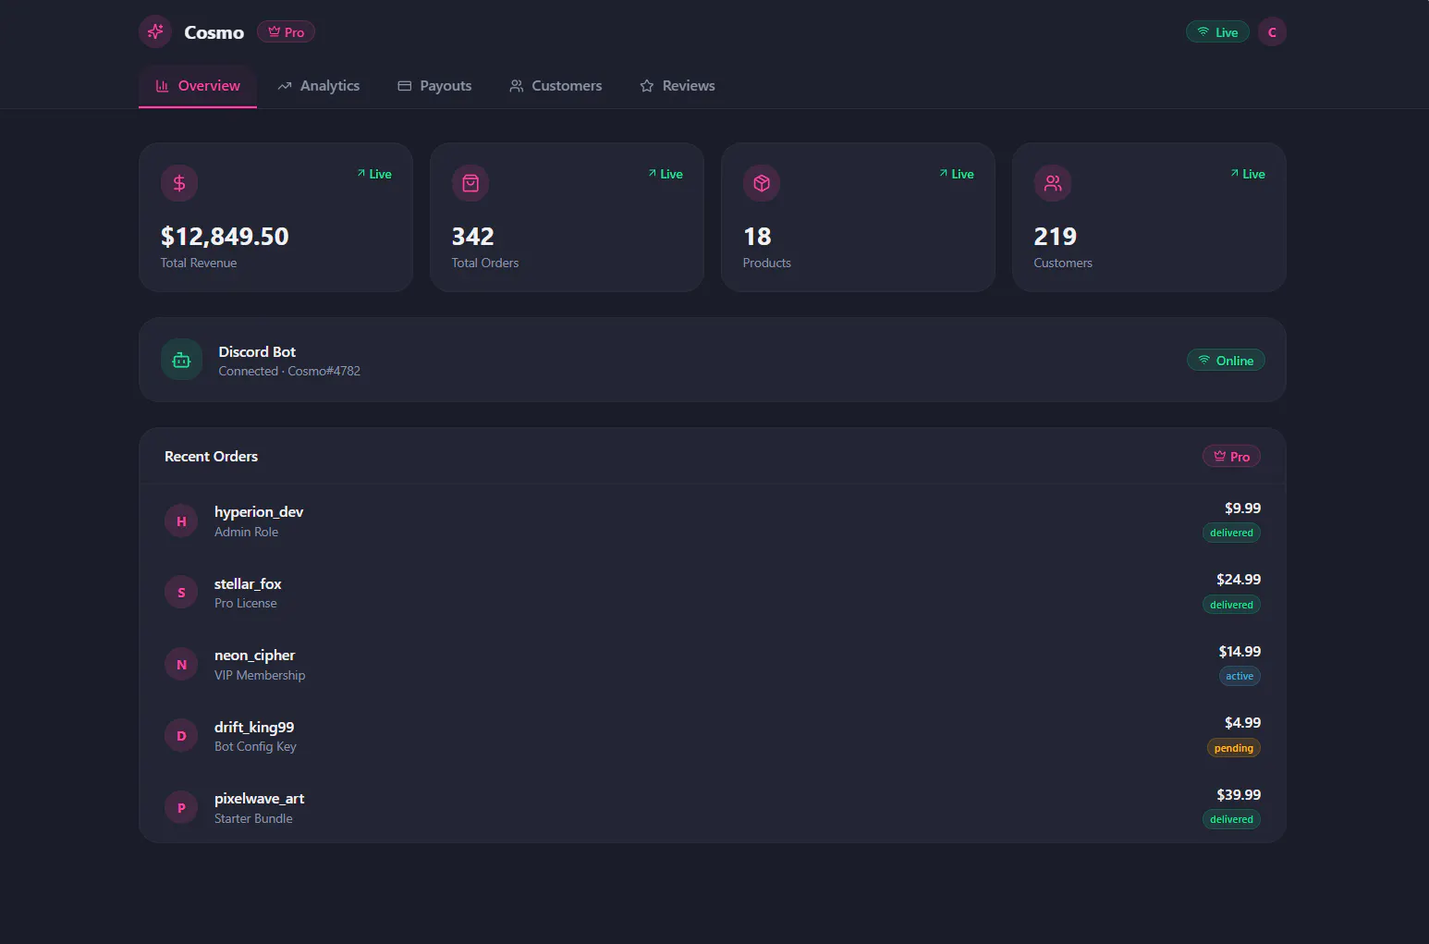Click the Cosmo brand name

(x=214, y=32)
